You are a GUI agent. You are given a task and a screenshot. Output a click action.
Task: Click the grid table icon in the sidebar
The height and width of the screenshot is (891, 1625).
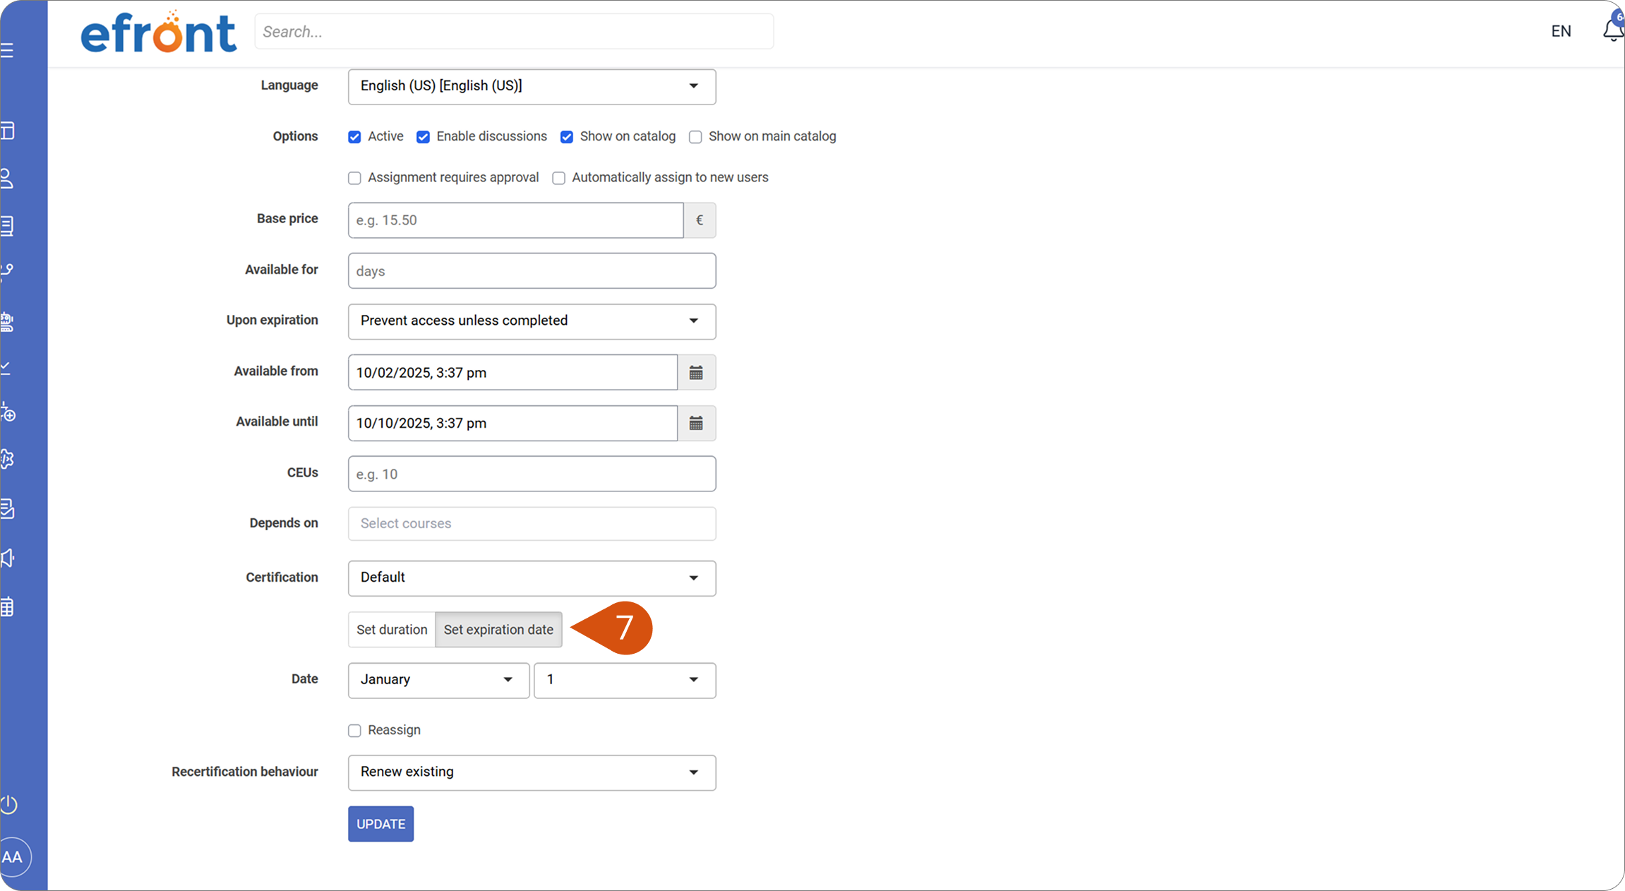click(7, 606)
